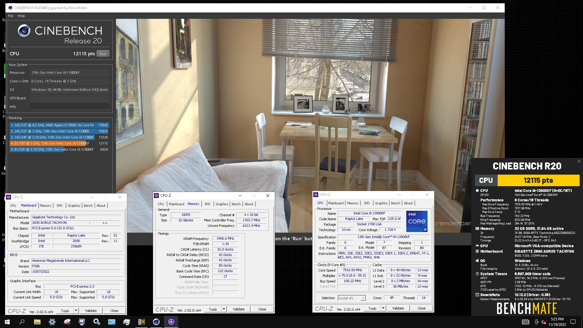The height and width of the screenshot is (328, 583).
Task: Close the BenchMate result overlay
Action: 579,161
